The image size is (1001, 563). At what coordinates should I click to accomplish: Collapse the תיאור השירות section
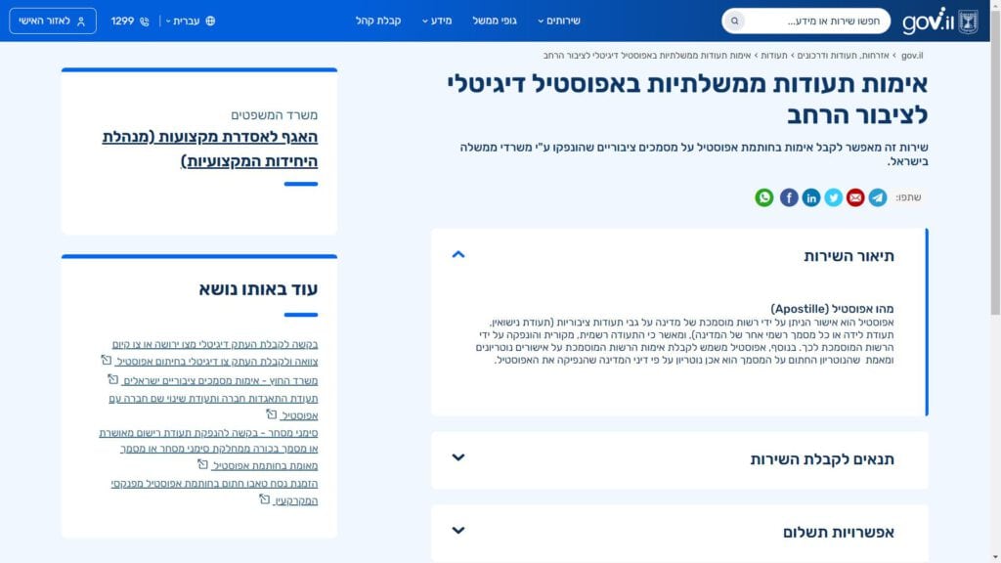point(458,255)
